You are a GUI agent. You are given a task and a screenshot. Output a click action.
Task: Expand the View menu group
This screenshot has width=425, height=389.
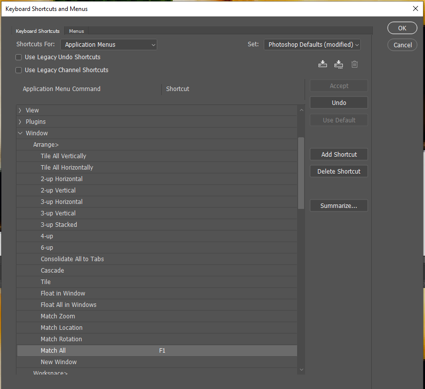pyautogui.click(x=20, y=110)
